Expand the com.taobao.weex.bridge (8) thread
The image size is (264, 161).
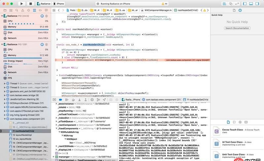point(5,95)
